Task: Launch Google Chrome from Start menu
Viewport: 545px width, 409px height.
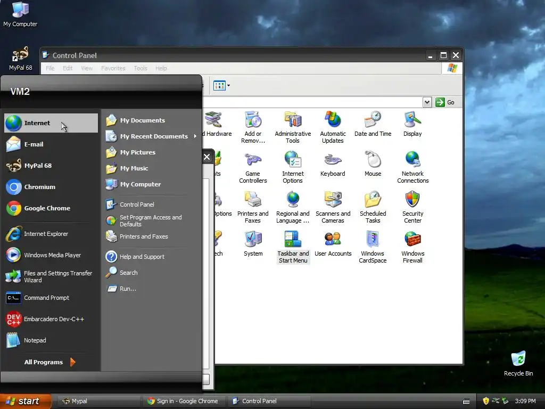Action: click(x=51, y=208)
